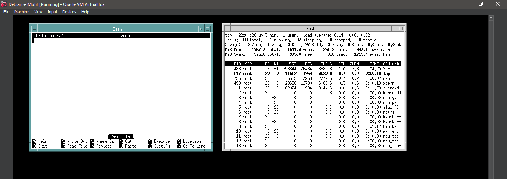Click the nano Go To Line shortcut
507x179 pixels.
click(191, 146)
